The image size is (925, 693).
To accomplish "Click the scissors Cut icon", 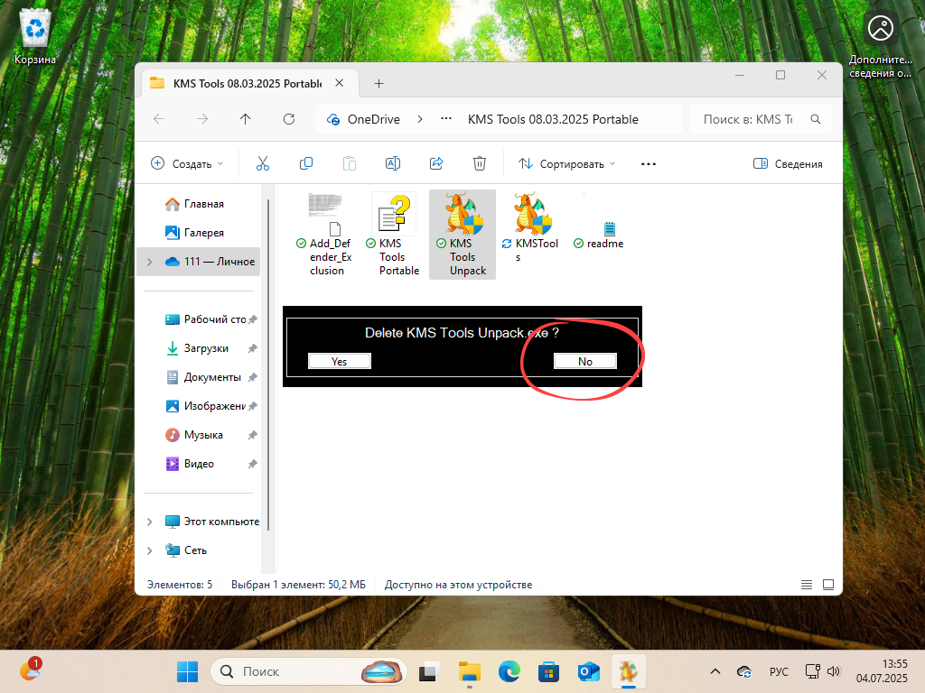I will [263, 163].
